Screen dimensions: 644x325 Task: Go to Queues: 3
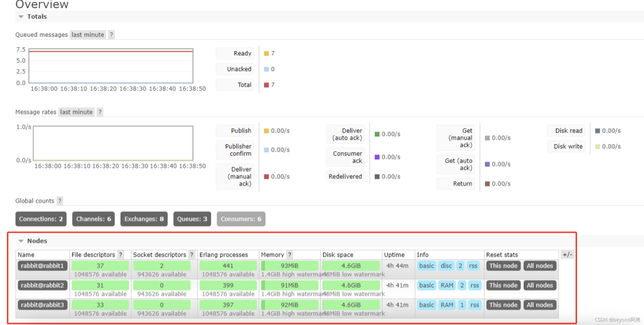192,219
